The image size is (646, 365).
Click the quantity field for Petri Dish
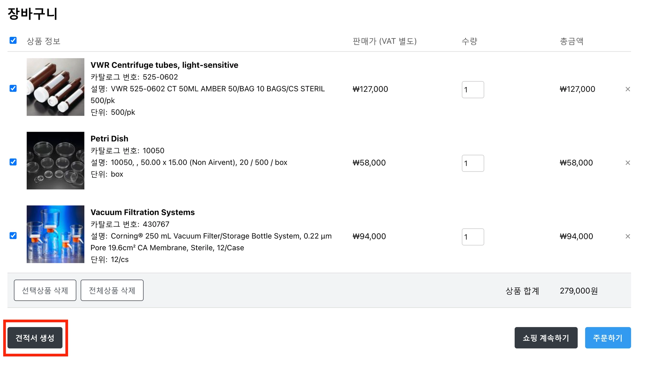click(x=473, y=163)
